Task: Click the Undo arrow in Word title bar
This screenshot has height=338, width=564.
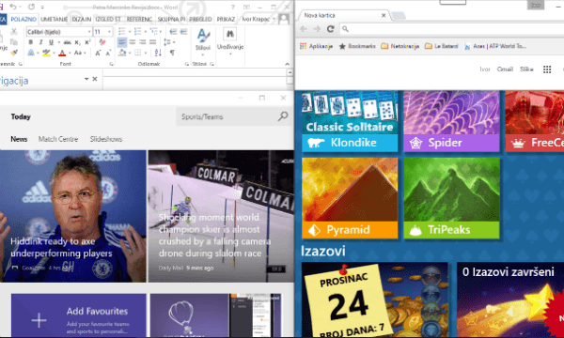Action: (13, 7)
